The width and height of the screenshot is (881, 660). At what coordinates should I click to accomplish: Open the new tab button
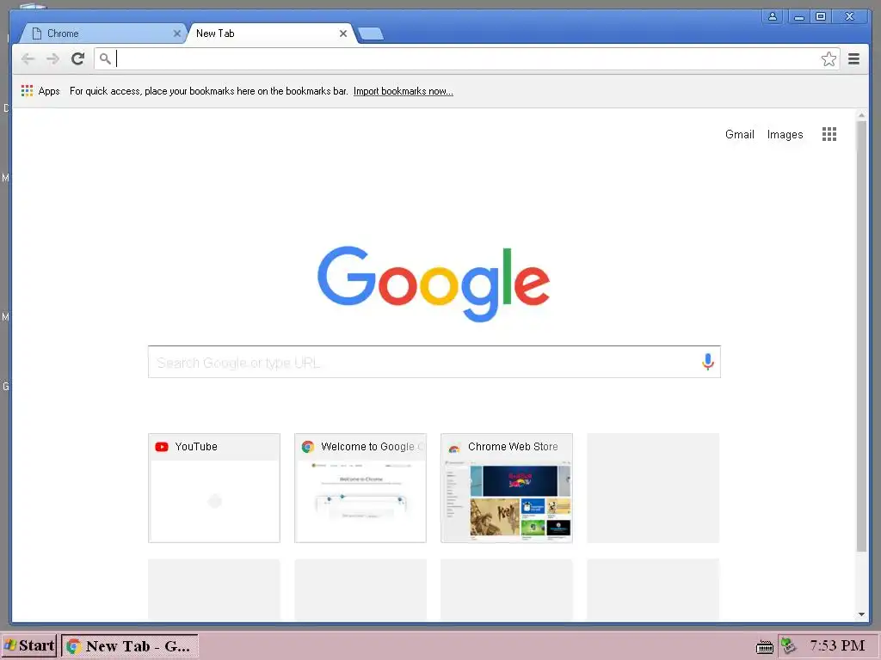[371, 34]
